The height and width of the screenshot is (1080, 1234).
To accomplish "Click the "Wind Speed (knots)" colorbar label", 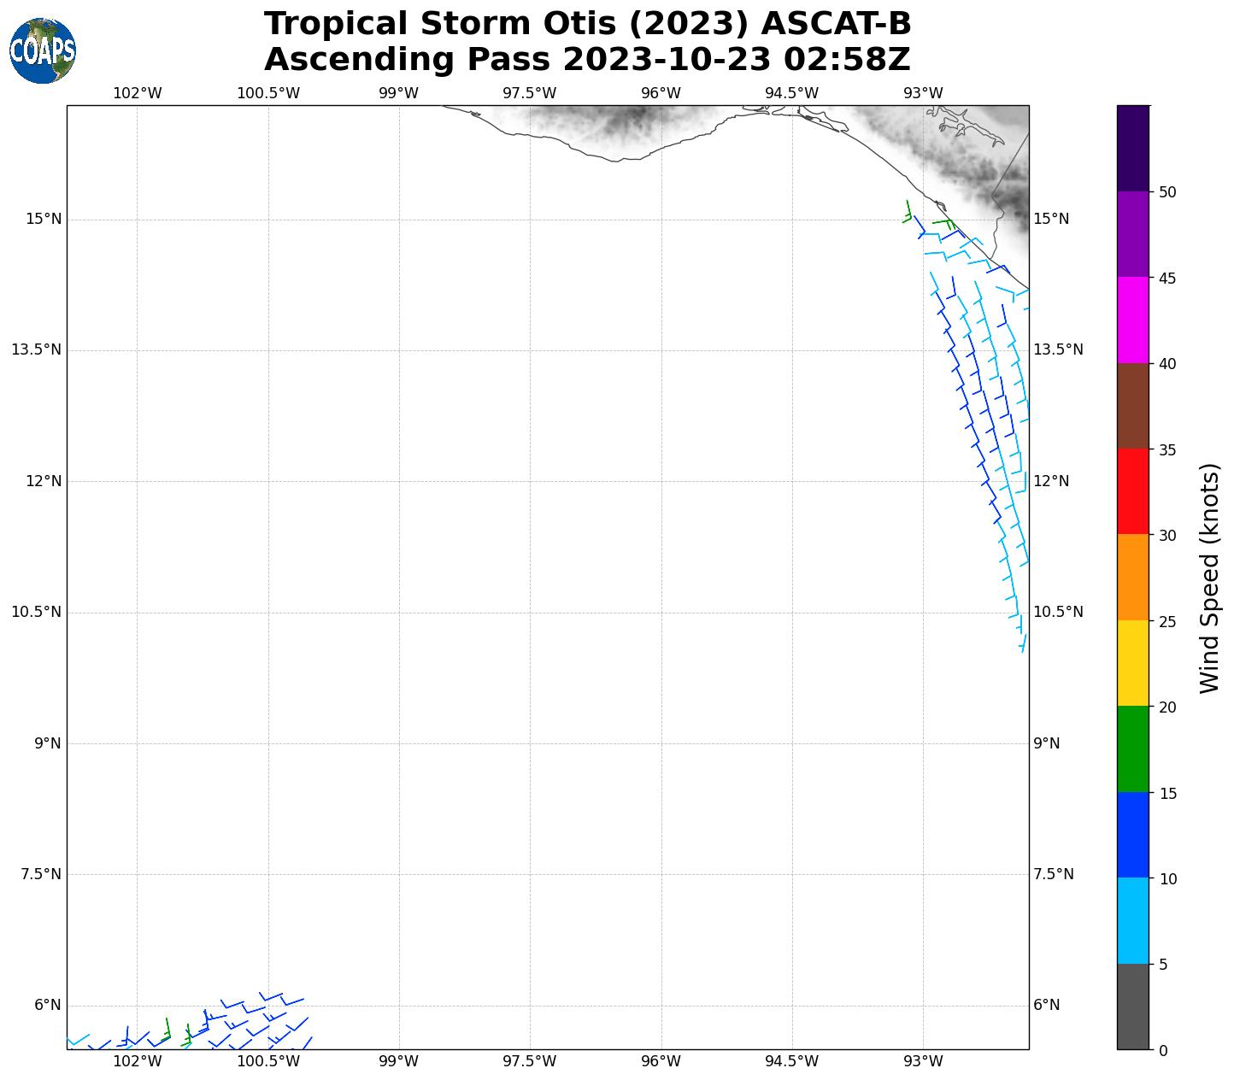I will (x=1209, y=578).
